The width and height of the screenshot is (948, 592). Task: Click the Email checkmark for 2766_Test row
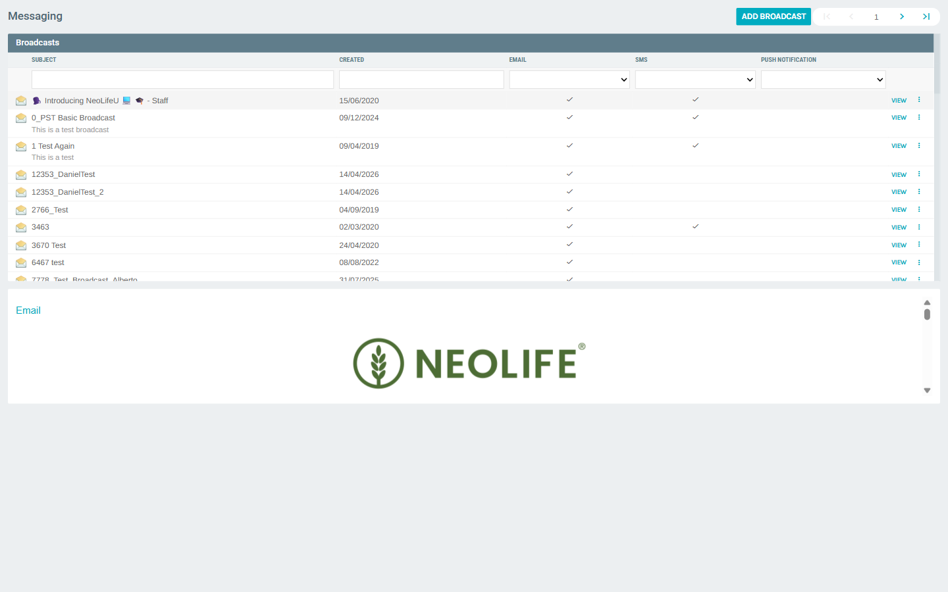click(x=569, y=209)
